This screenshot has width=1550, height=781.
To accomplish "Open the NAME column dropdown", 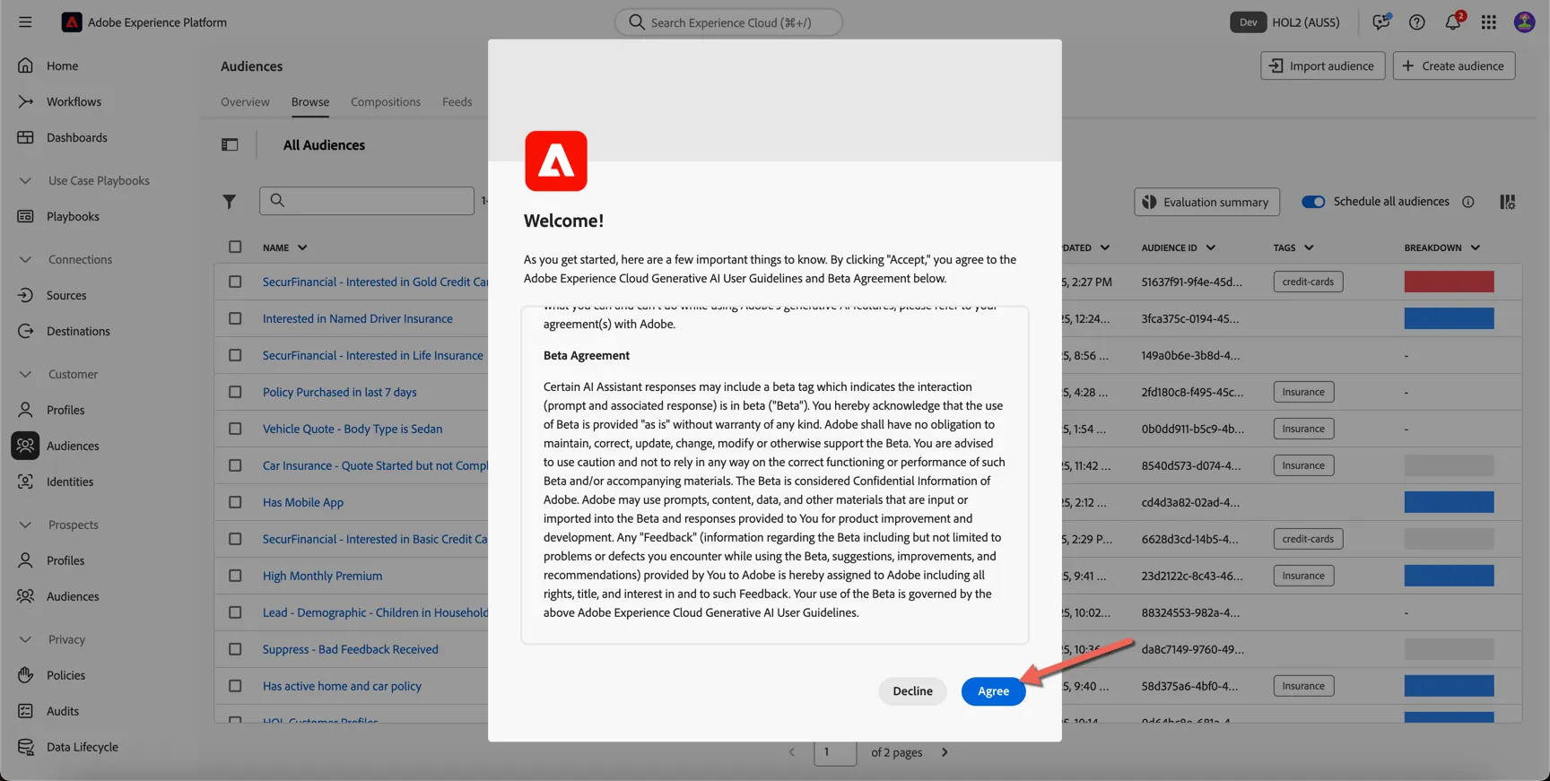I will 302,247.
